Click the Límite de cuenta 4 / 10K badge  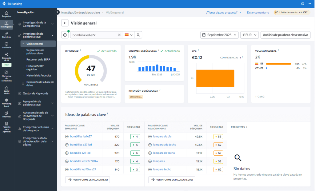pyautogui.click(x=292, y=12)
